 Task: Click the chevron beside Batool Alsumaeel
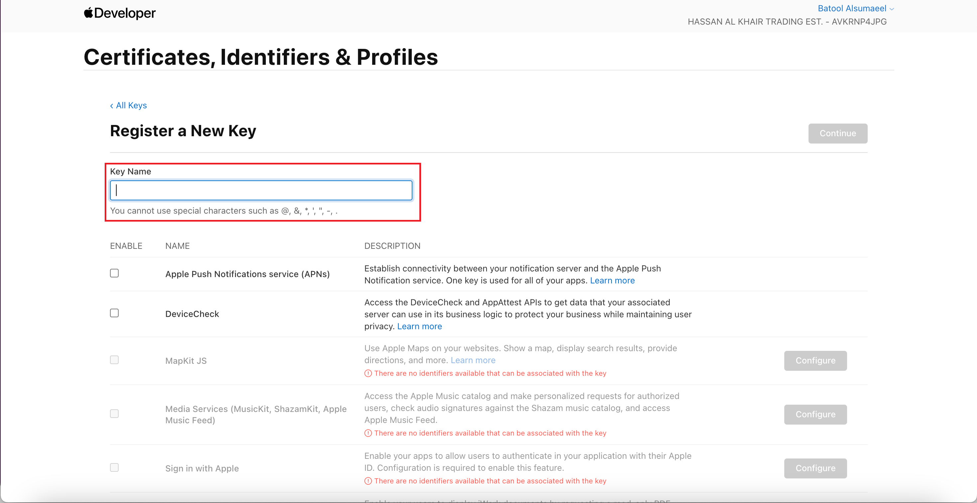point(892,9)
